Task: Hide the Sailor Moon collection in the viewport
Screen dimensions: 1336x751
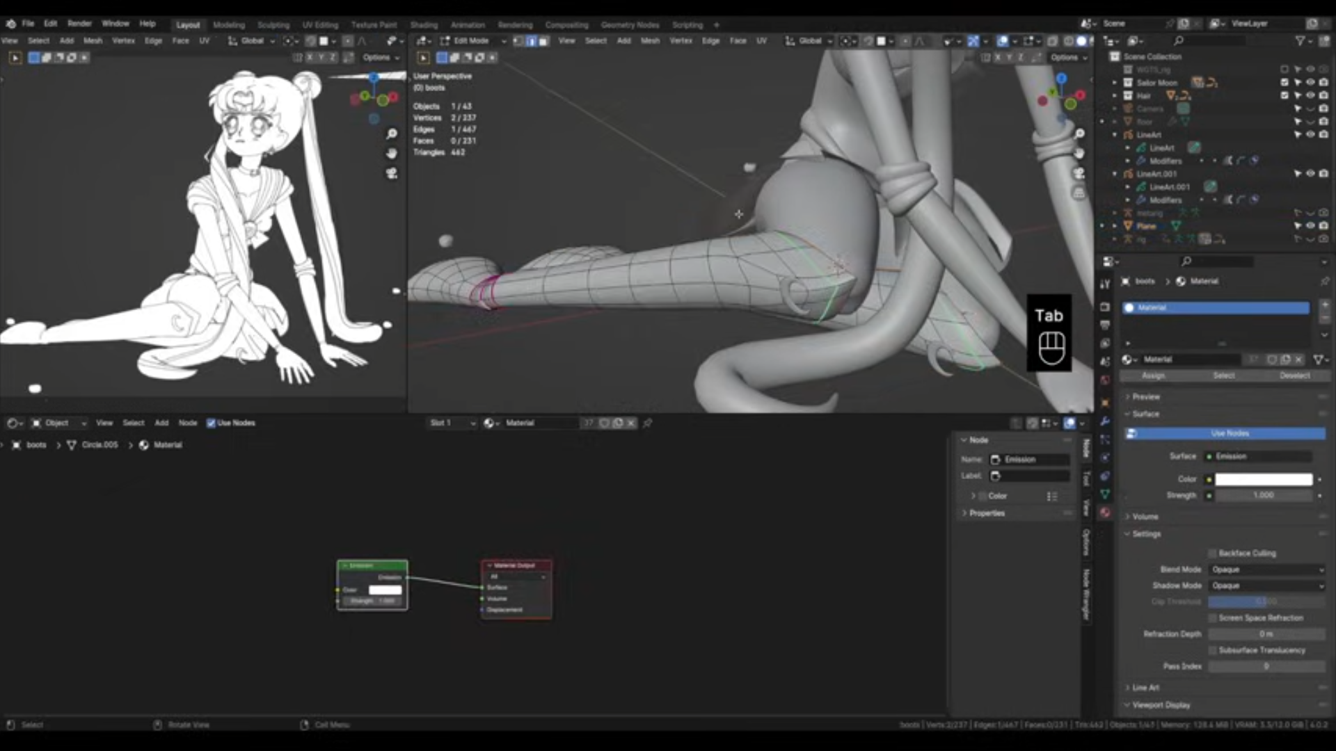Action: tap(1310, 82)
